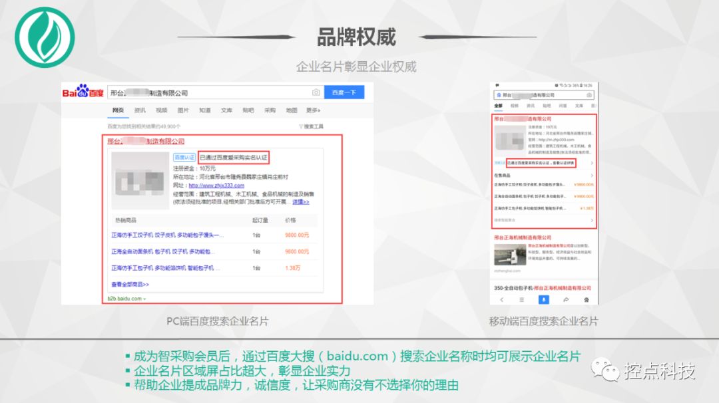Screen dimensions: 719x403
Task: Expand the b2b.baidu.com dropdown arrow
Action: click(x=144, y=299)
